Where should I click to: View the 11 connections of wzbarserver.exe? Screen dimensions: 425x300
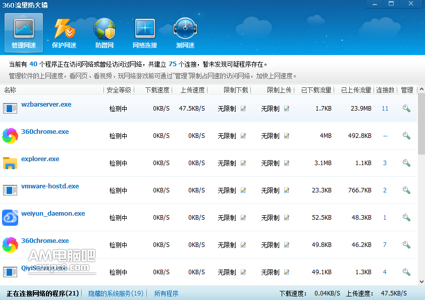pos(385,109)
